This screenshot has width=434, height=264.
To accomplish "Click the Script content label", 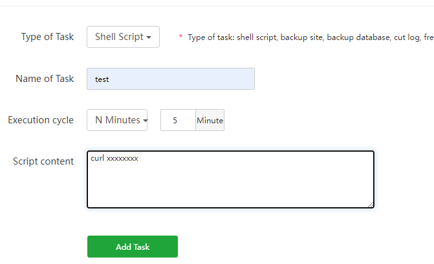I will click(43, 161).
